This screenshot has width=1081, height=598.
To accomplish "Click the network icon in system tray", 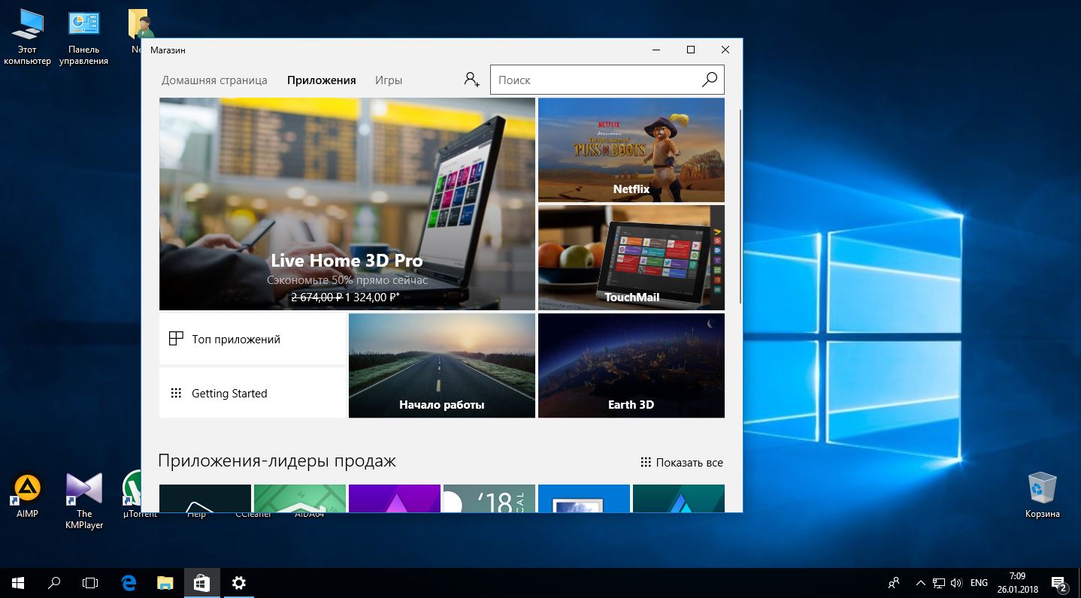I will click(939, 582).
